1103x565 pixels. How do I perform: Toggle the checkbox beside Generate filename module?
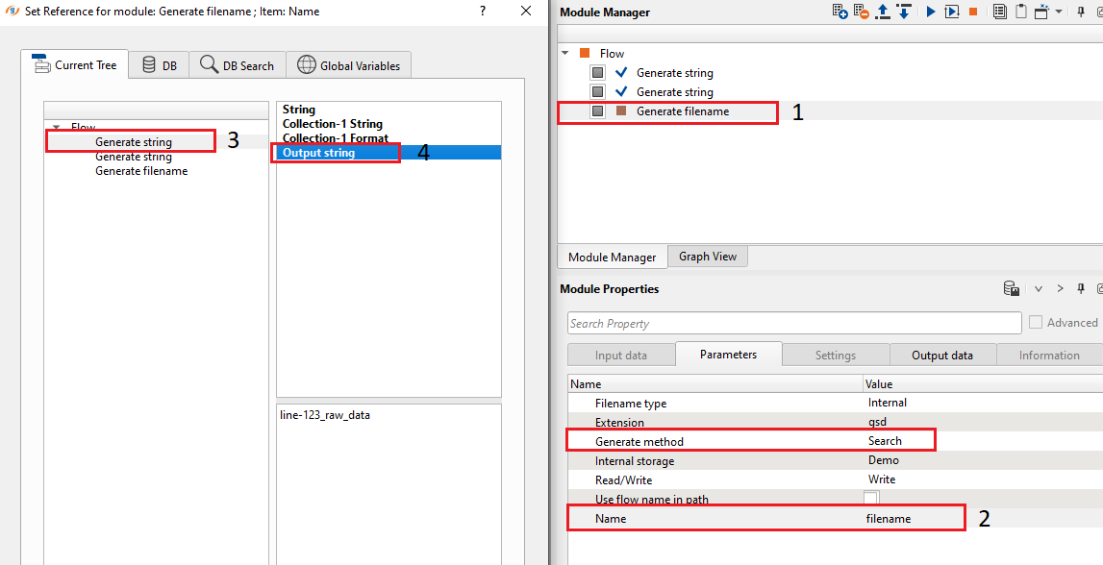pyautogui.click(x=598, y=111)
